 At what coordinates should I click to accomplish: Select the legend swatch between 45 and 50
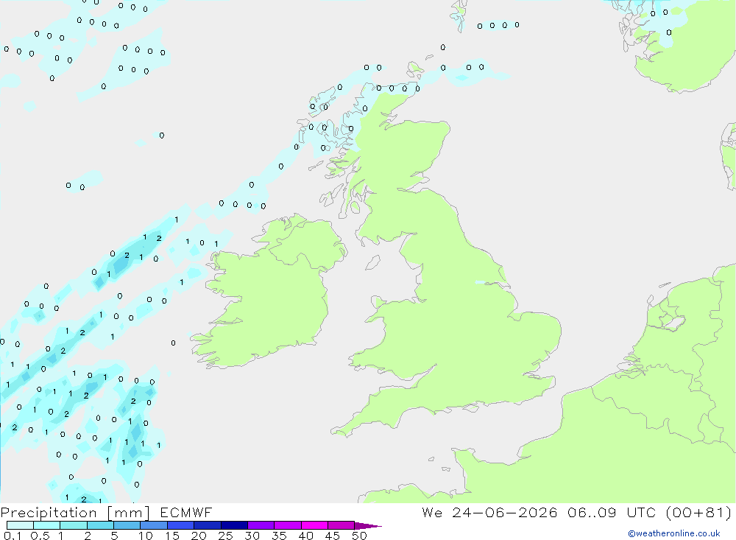(x=342, y=525)
